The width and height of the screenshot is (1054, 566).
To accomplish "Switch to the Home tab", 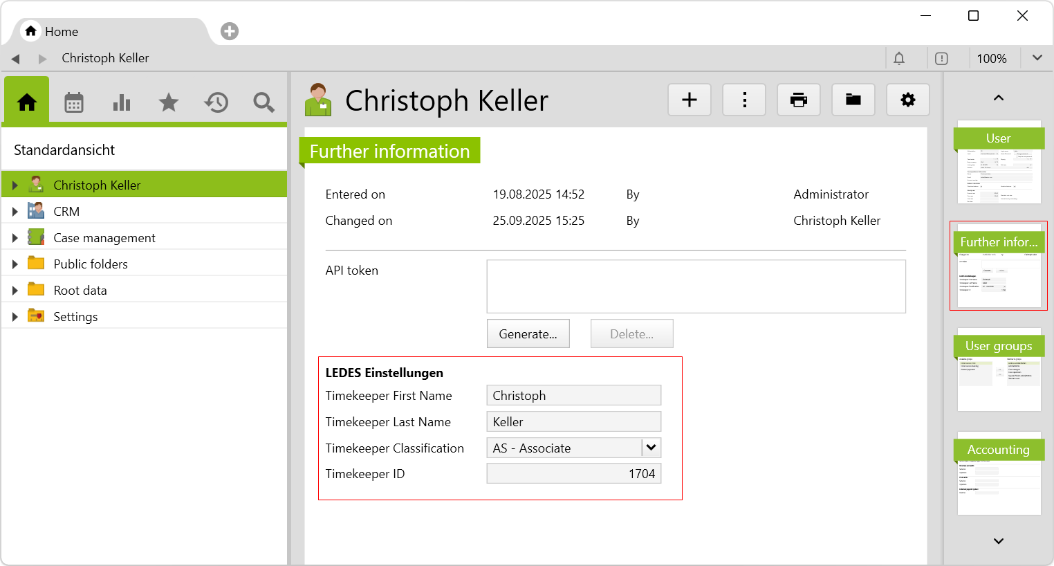I will (x=52, y=32).
